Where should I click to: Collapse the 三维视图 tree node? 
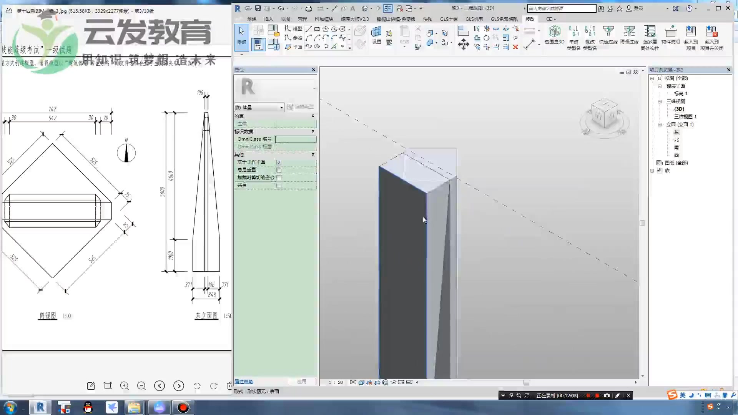click(660, 101)
